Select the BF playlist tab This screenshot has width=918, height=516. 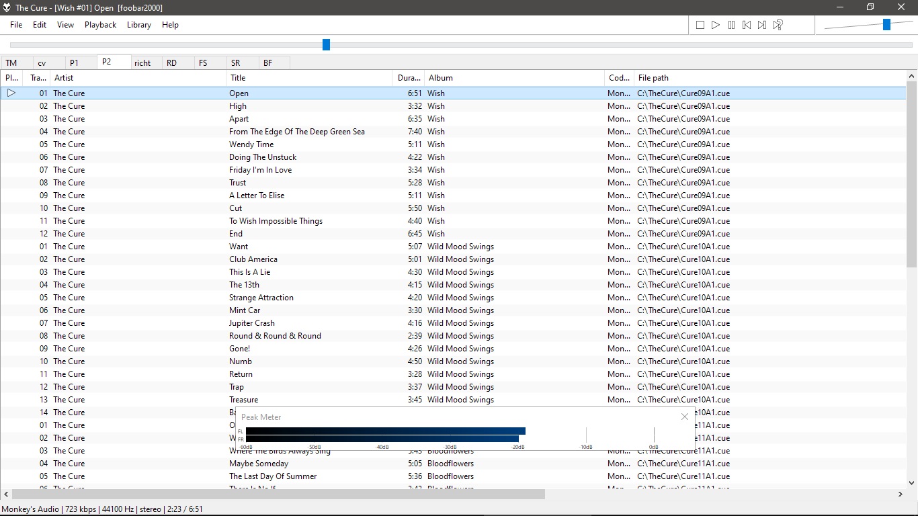tap(268, 63)
